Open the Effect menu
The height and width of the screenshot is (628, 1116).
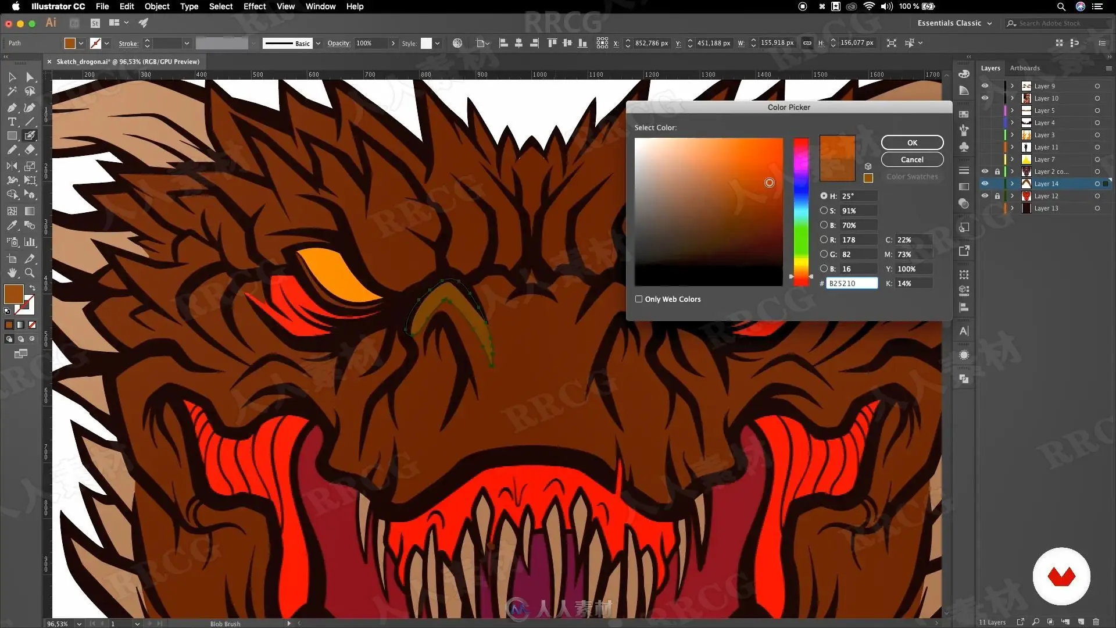[254, 6]
